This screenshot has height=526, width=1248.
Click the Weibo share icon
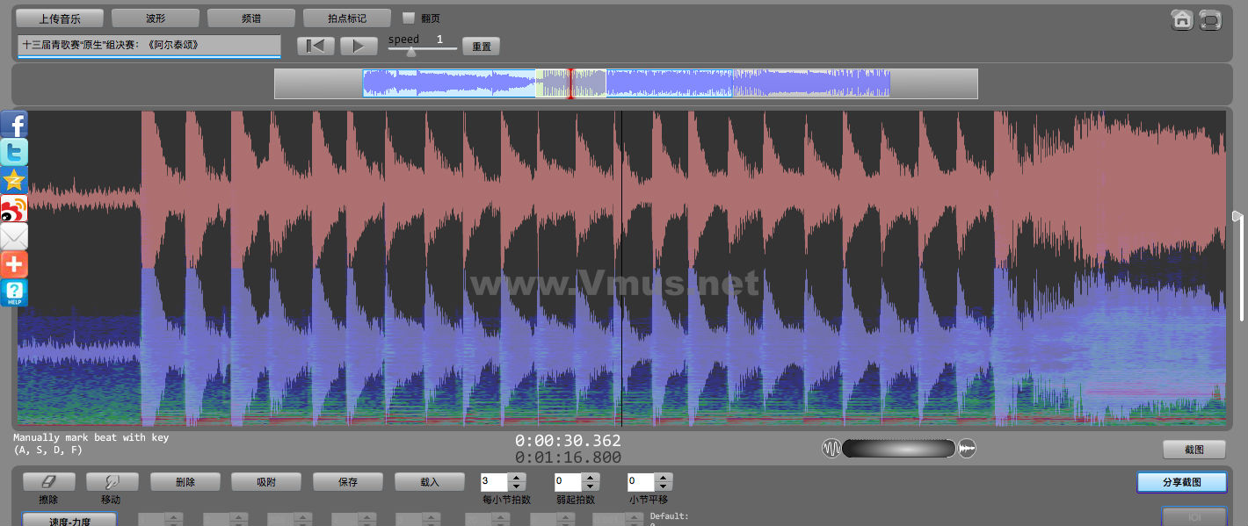[x=14, y=208]
